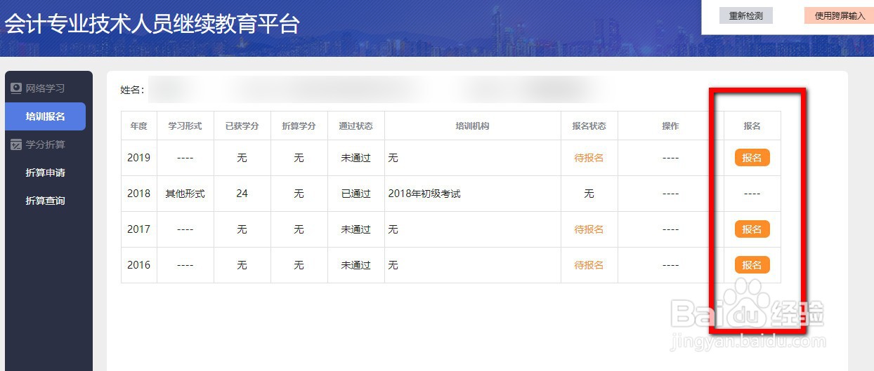Click 报名 button for year 2019
Image resolution: width=874 pixels, height=371 pixels.
[752, 158]
